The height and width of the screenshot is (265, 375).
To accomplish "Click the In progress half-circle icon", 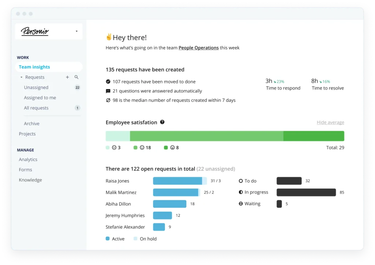I will pyautogui.click(x=241, y=192).
